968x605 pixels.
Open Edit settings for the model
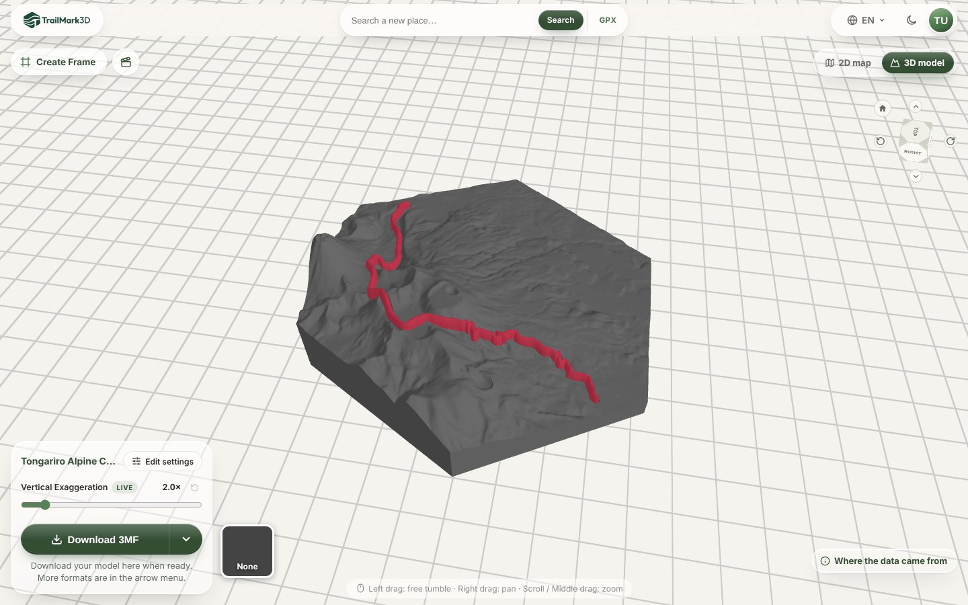click(x=163, y=461)
